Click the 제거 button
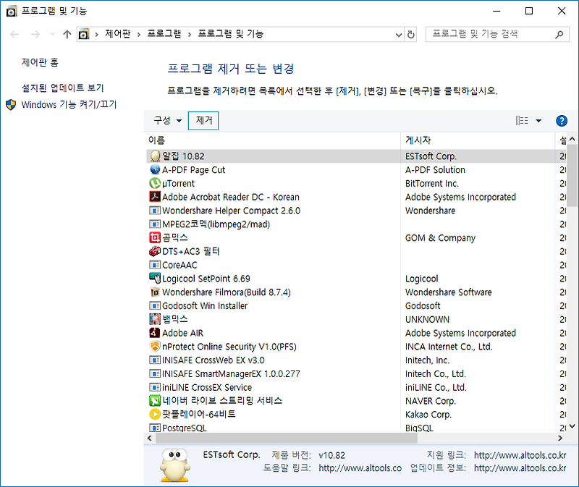The width and height of the screenshot is (579, 487). coord(203,121)
